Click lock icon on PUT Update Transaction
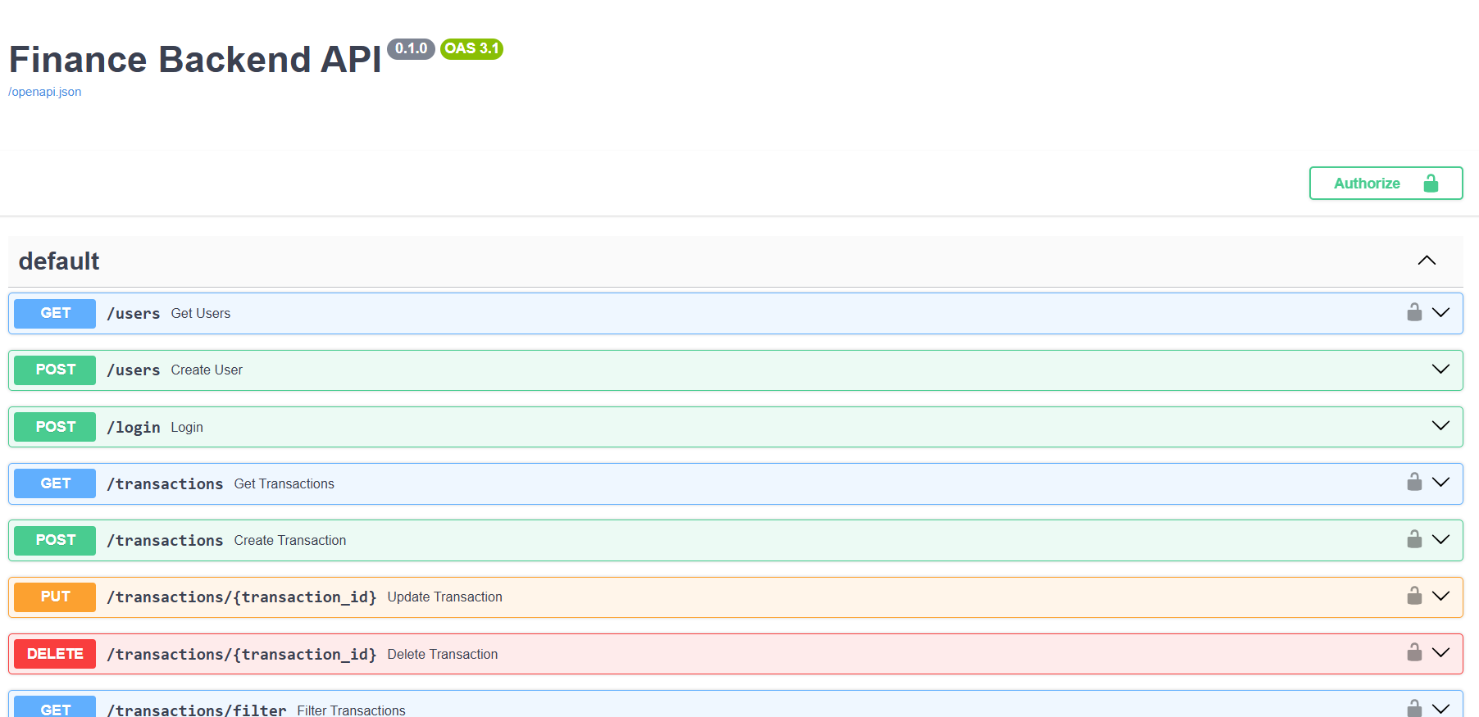The width and height of the screenshot is (1479, 717). pyautogui.click(x=1414, y=596)
